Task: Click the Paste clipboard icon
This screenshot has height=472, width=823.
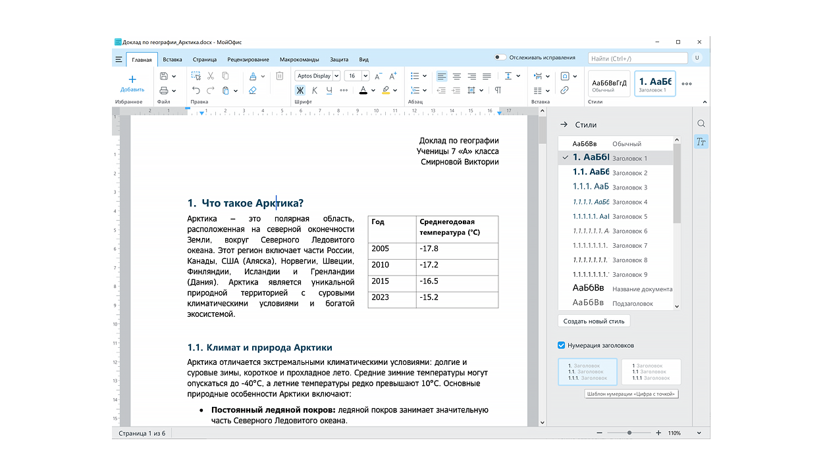Action: point(226,90)
